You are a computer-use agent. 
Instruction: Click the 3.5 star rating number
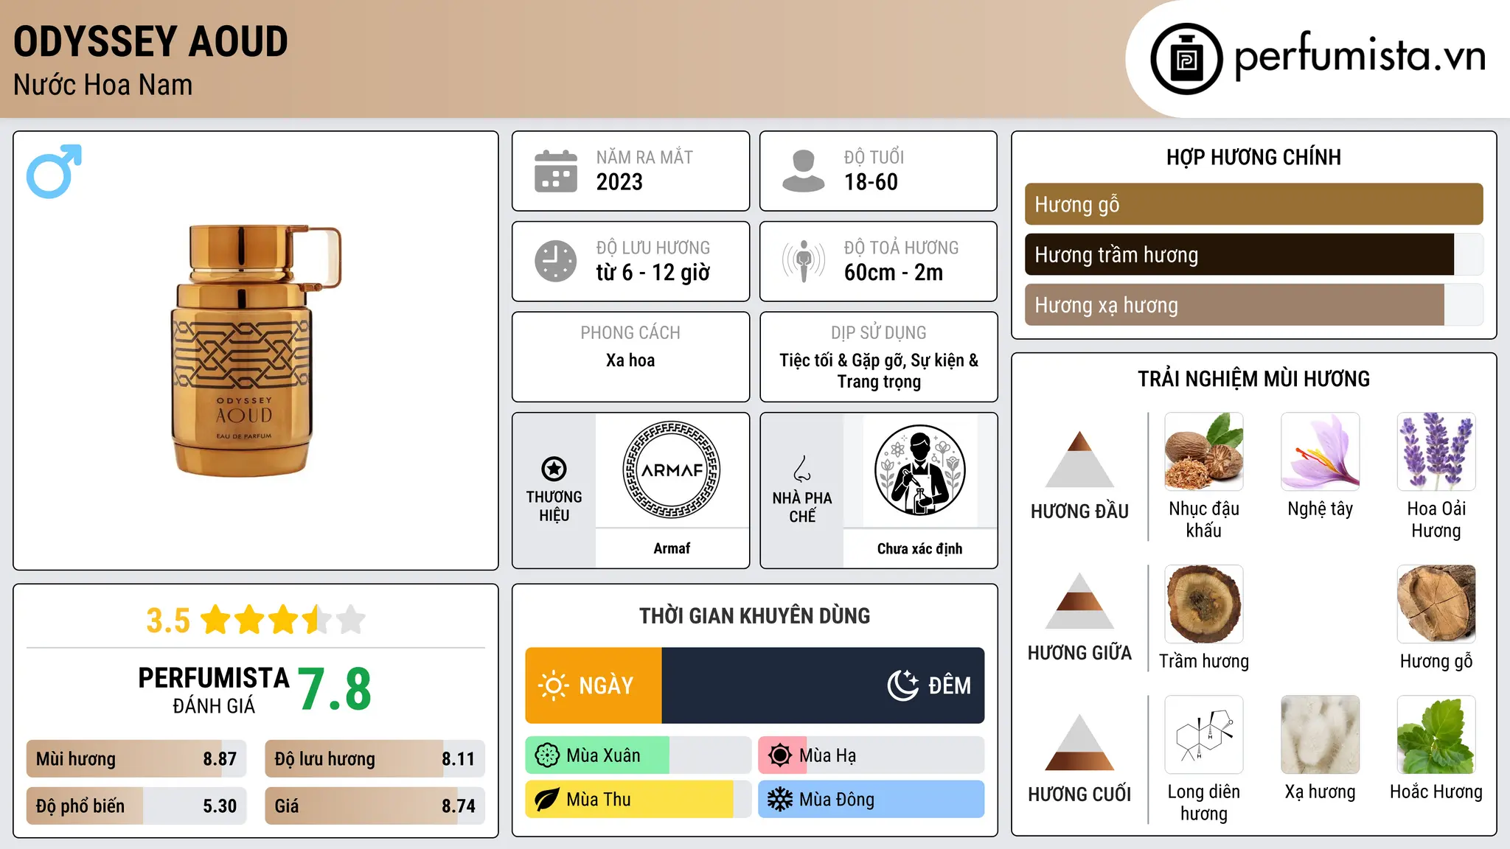click(x=168, y=621)
